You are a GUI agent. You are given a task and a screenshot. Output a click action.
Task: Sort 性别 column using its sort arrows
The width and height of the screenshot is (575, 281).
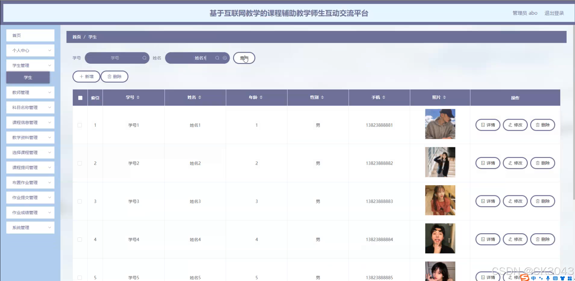pos(322,97)
